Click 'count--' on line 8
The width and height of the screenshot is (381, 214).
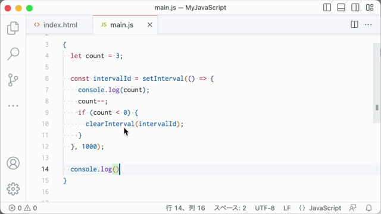pos(92,101)
